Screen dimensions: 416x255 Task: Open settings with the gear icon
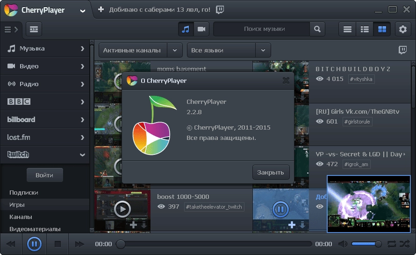tap(403, 29)
